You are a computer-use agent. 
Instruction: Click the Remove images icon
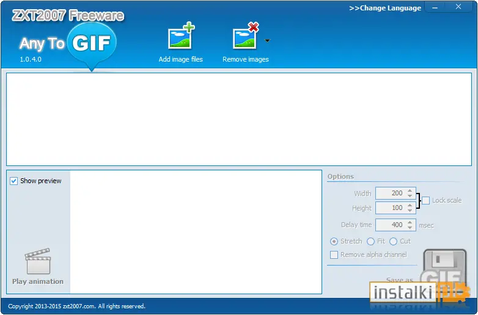pos(246,36)
